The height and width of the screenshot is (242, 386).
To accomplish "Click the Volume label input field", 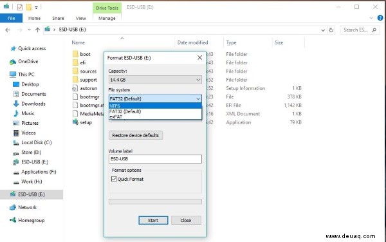I will click(x=155, y=159).
